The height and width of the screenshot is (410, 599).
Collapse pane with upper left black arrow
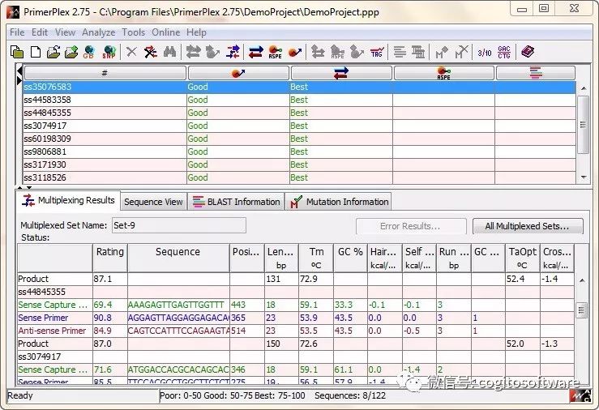coord(19,70)
